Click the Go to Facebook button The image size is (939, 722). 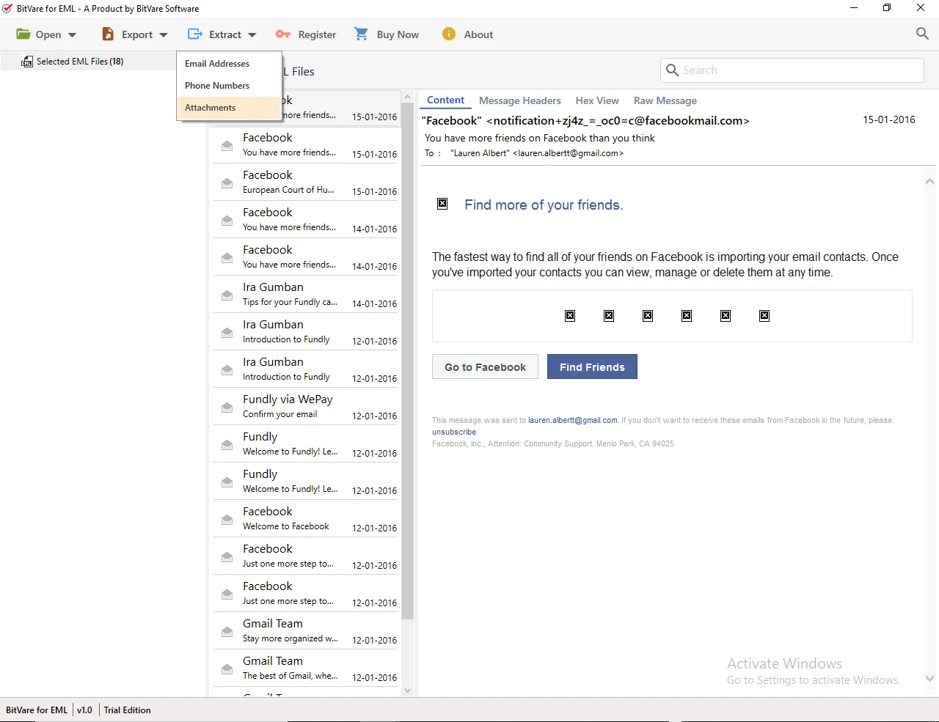[x=485, y=367]
